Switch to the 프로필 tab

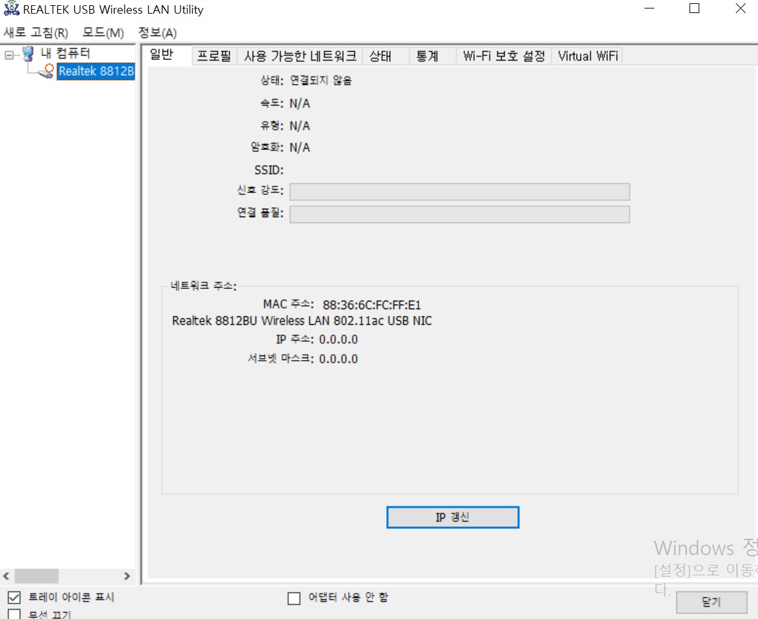214,56
